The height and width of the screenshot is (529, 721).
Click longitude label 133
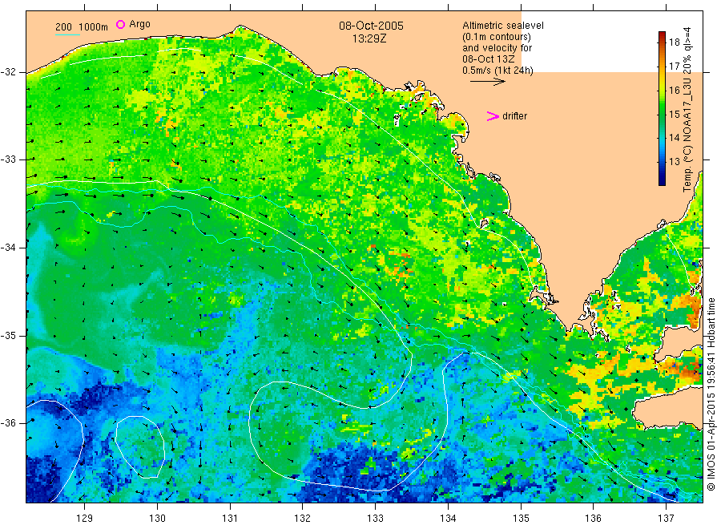pos(375,519)
